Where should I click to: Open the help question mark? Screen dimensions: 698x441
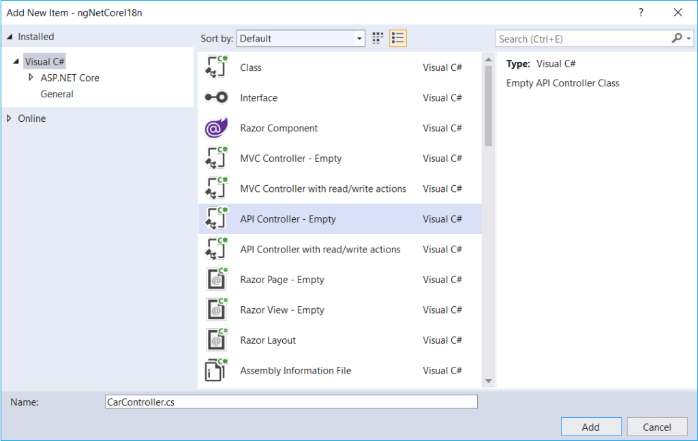pos(641,12)
